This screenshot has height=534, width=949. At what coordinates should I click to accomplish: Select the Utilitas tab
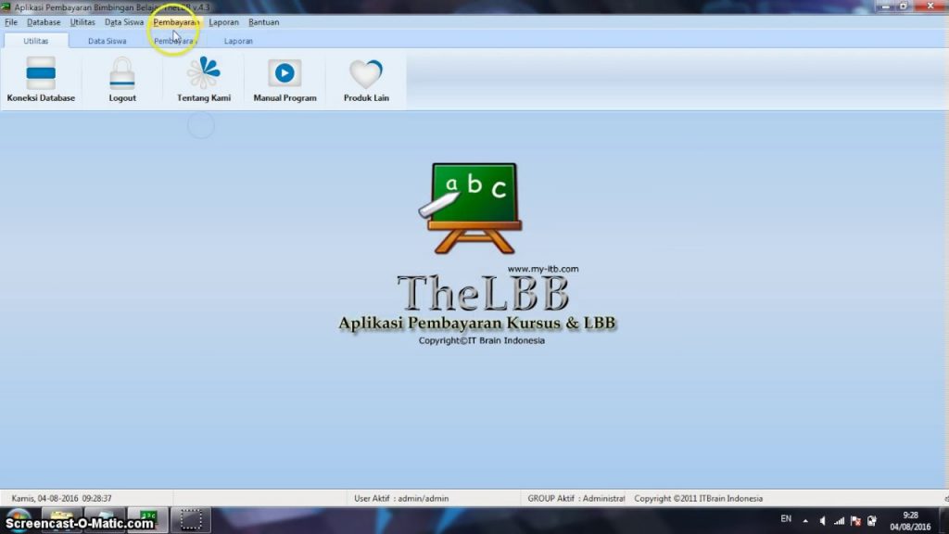[35, 41]
